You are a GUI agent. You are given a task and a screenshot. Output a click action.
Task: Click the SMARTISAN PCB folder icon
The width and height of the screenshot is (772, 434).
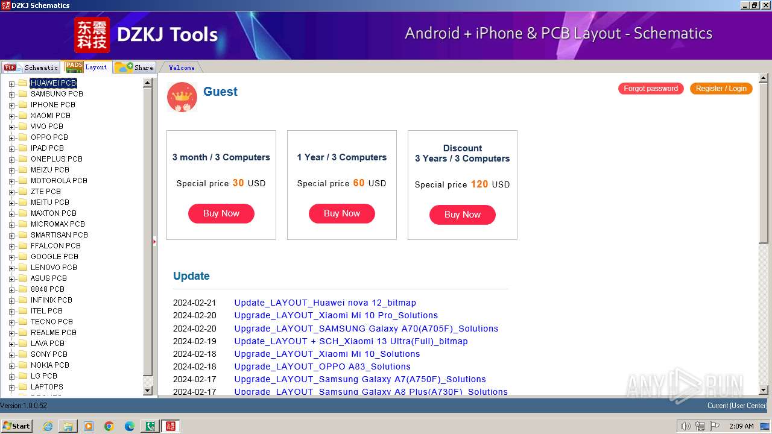tap(23, 234)
